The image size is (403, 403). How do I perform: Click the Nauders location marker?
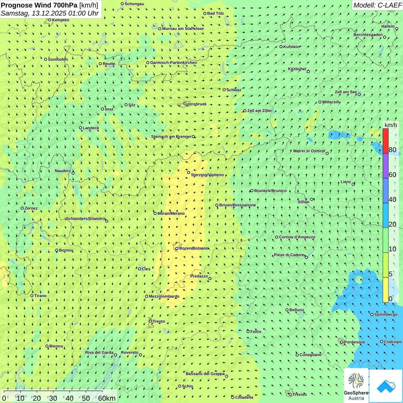click(73, 173)
